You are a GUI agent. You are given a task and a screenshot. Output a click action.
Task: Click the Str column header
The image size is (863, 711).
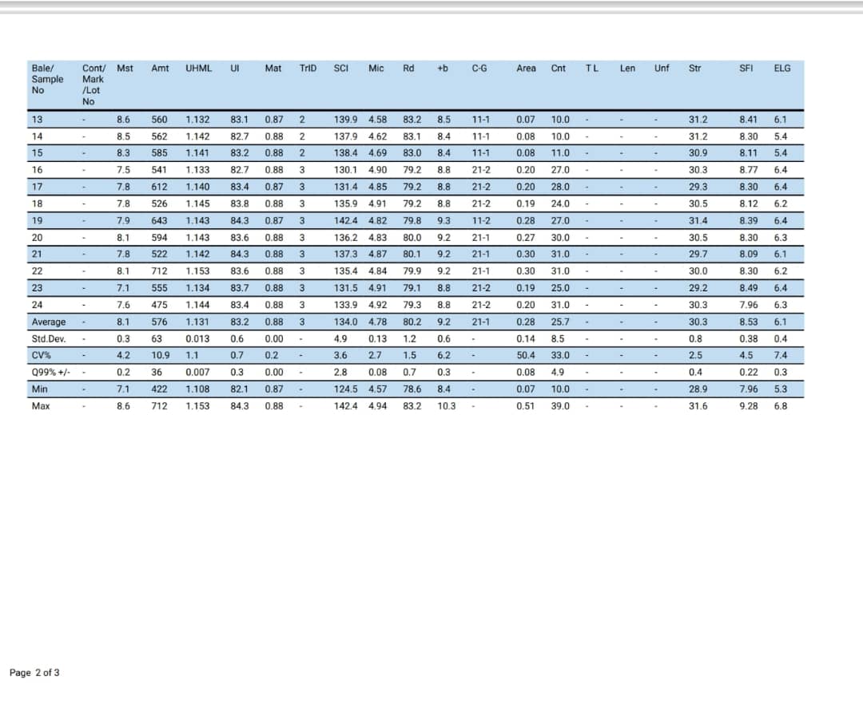point(694,68)
